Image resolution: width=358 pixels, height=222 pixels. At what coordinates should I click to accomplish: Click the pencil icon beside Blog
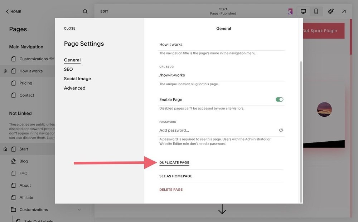(13, 161)
